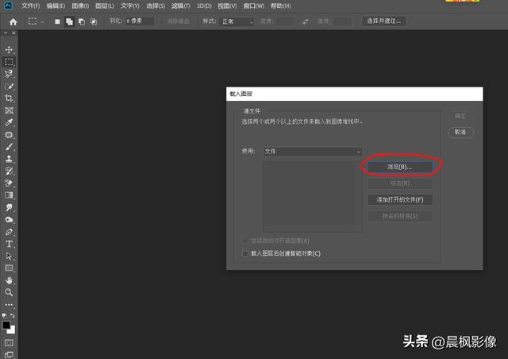The image size is (508, 359).
Task: Change the screen mode
Action: [x=9, y=354]
